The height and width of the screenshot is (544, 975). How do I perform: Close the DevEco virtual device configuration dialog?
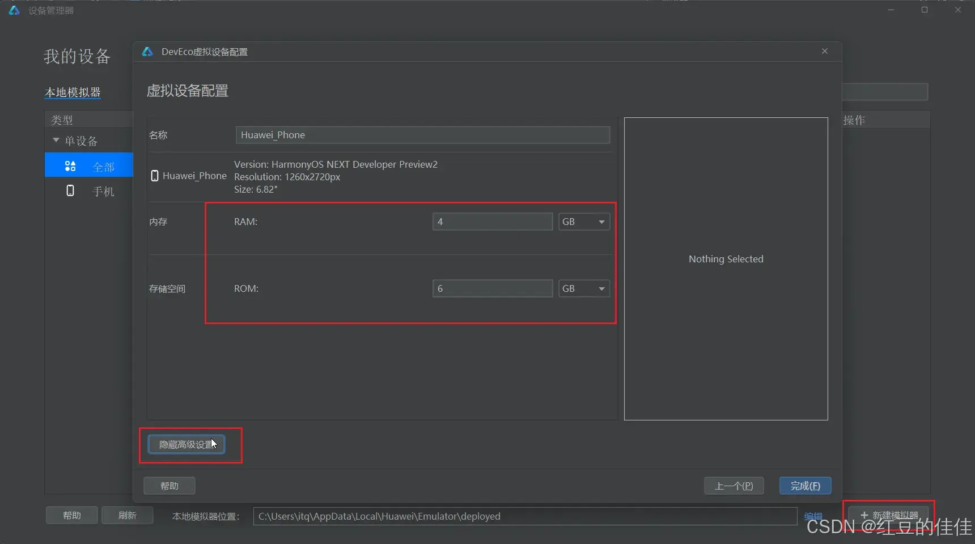[825, 51]
